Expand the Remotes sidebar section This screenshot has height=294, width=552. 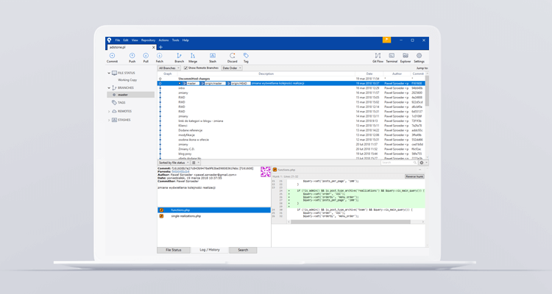[109, 111]
